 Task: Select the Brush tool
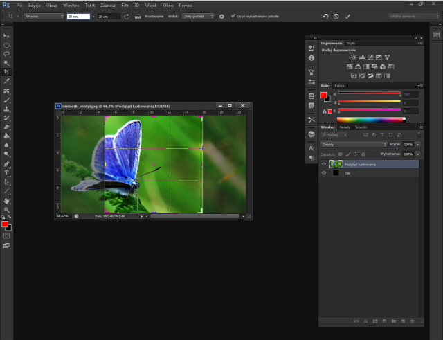pyautogui.click(x=6, y=100)
